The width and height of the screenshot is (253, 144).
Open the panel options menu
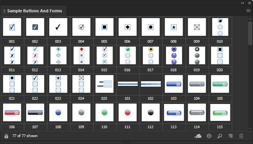tap(248, 11)
